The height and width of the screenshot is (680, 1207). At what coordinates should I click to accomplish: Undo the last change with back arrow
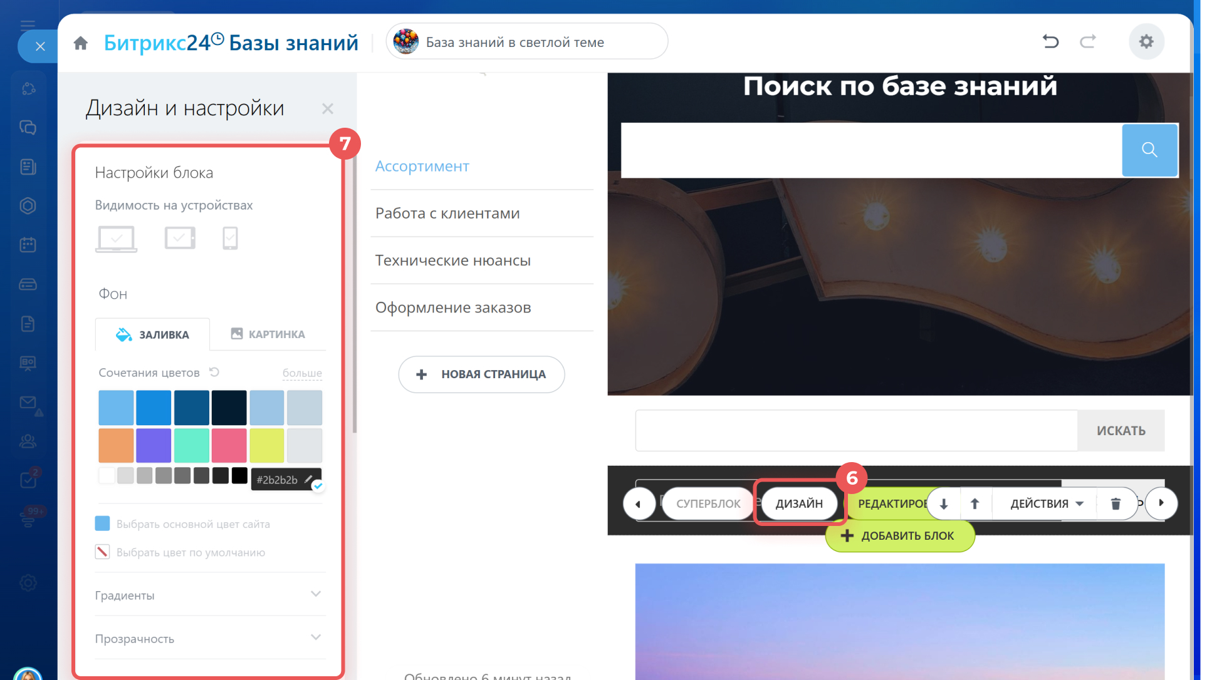click(1050, 41)
